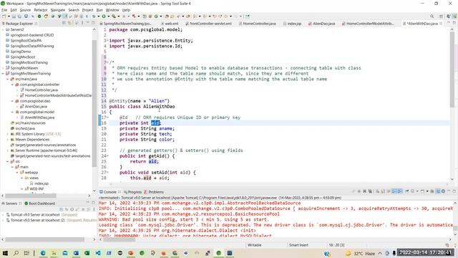
Task: Collapse the webapp folder node
Action: (17, 172)
